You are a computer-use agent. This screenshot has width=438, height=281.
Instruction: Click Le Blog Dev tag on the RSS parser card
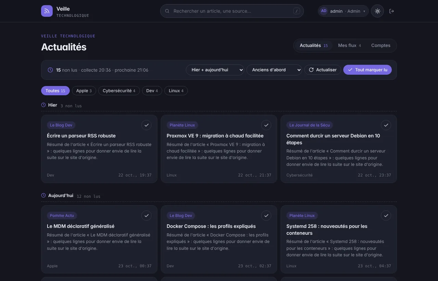pos(61,125)
